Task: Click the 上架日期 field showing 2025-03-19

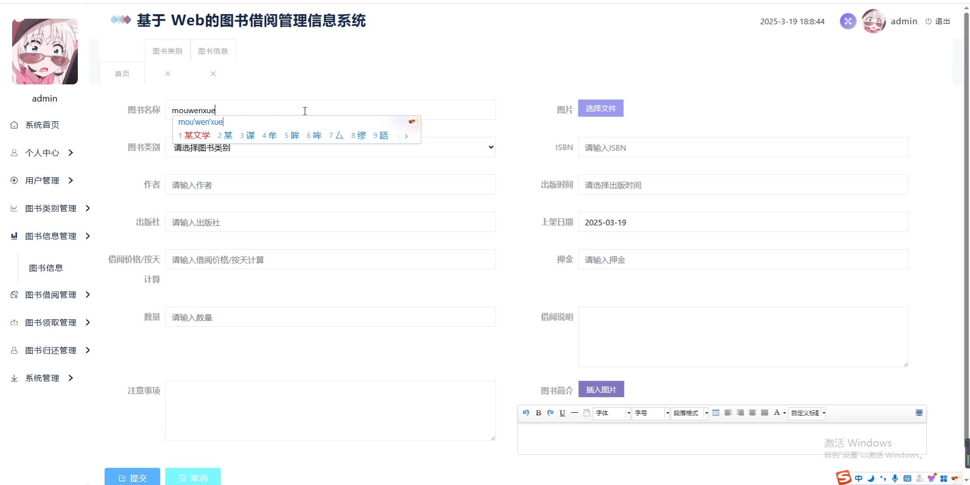Action: click(743, 222)
